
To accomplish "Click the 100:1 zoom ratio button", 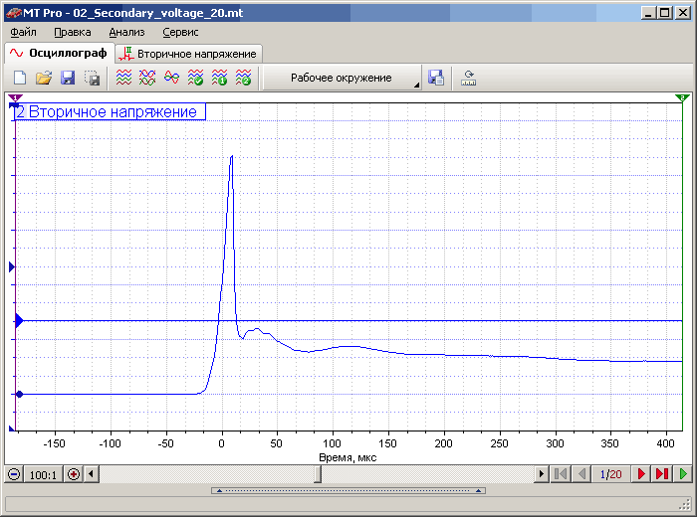I will point(44,474).
